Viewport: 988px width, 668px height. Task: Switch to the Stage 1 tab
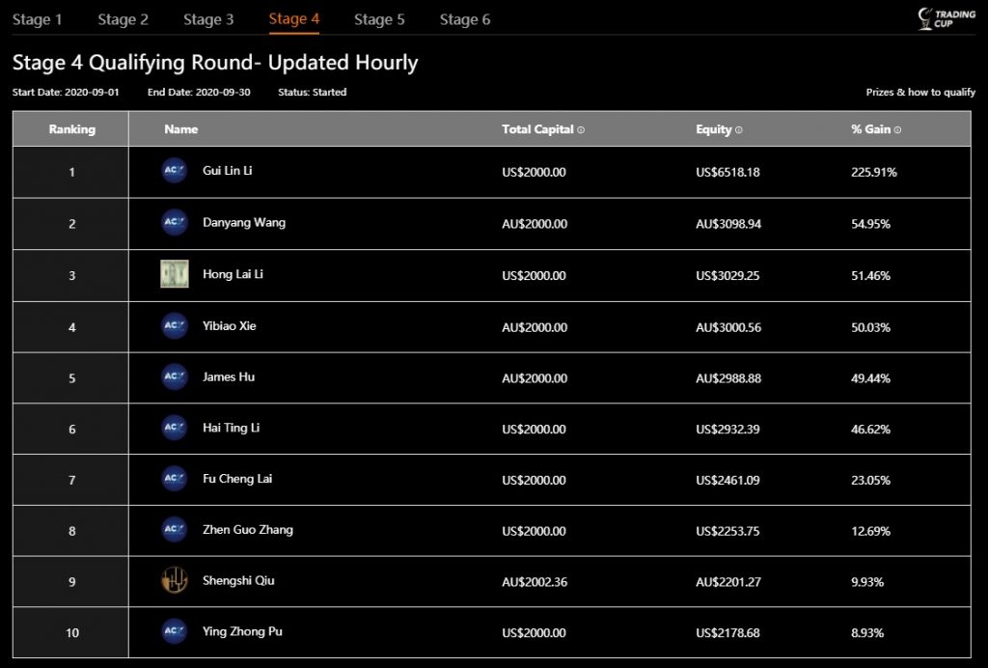click(x=38, y=19)
